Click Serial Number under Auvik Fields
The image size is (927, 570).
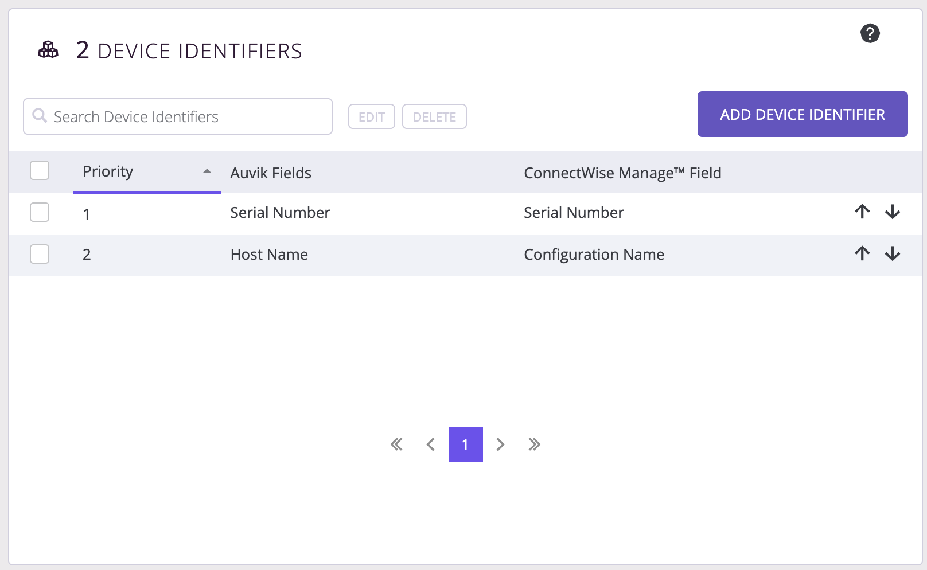click(280, 212)
